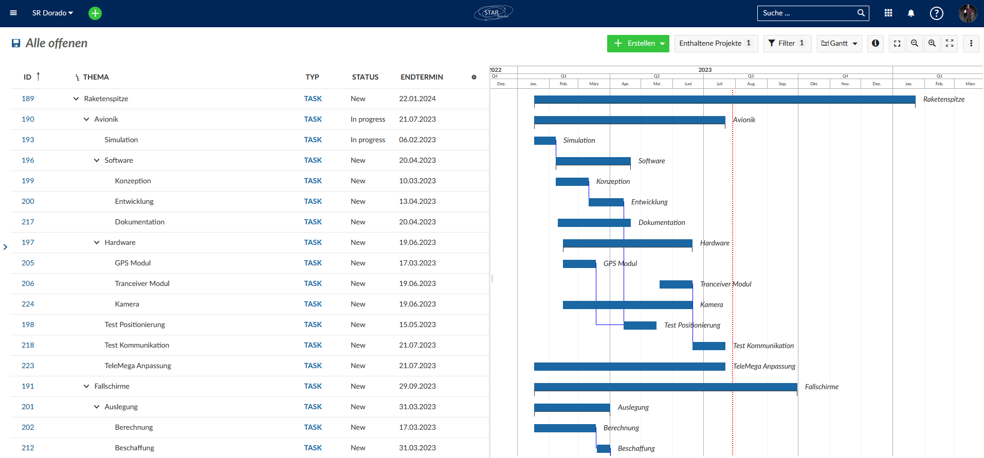The image size is (984, 458).
Task: Collapse the Raketenspitze task tree
Action: 76,99
